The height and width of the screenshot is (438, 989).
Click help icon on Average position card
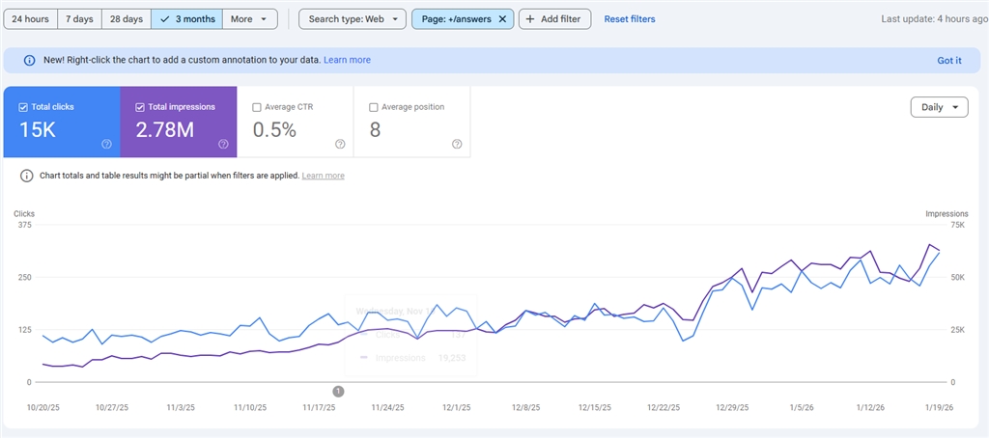(457, 145)
